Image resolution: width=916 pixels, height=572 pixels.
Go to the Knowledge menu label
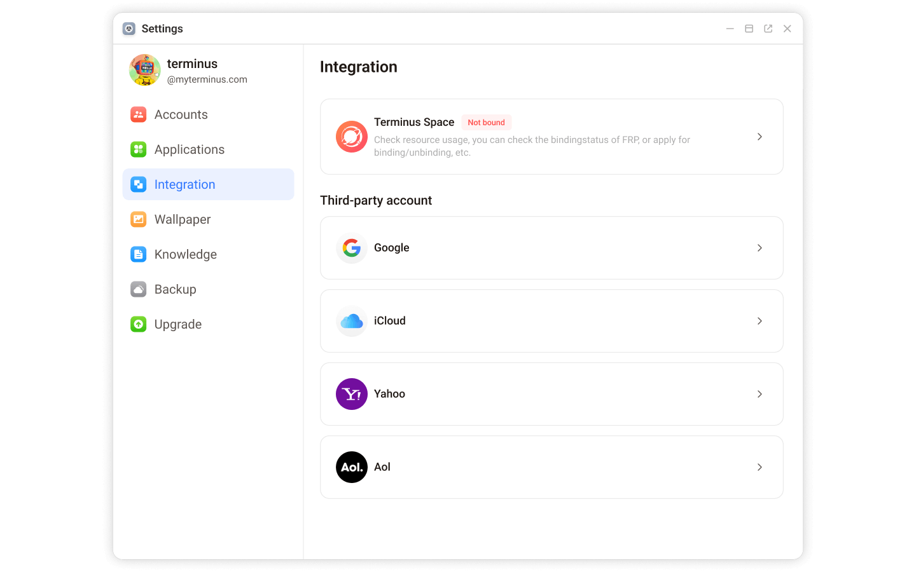point(186,255)
